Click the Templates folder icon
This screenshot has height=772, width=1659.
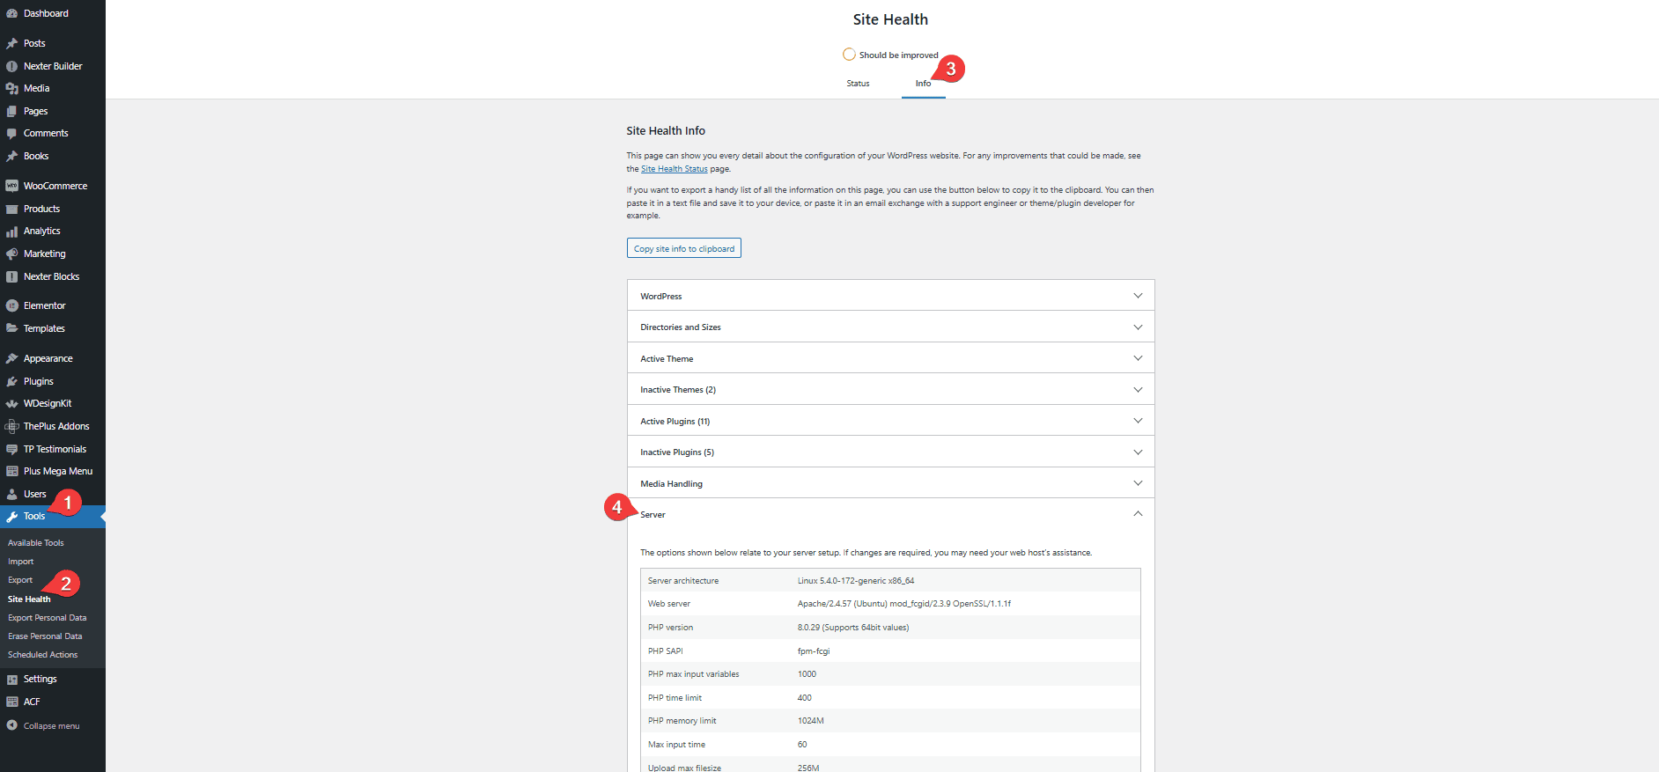coord(11,328)
